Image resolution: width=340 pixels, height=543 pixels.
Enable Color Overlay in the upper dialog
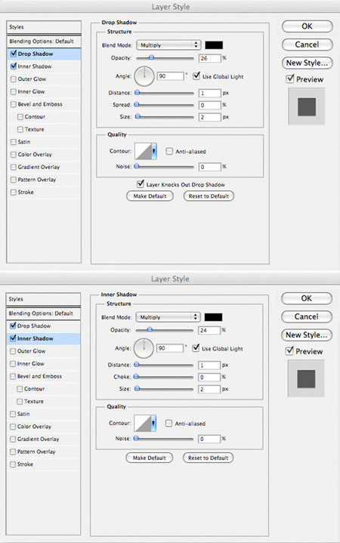click(x=14, y=155)
